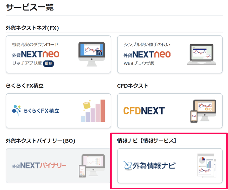Click the bar chart coin illustration
The height and width of the screenshot is (190, 228).
(93, 111)
